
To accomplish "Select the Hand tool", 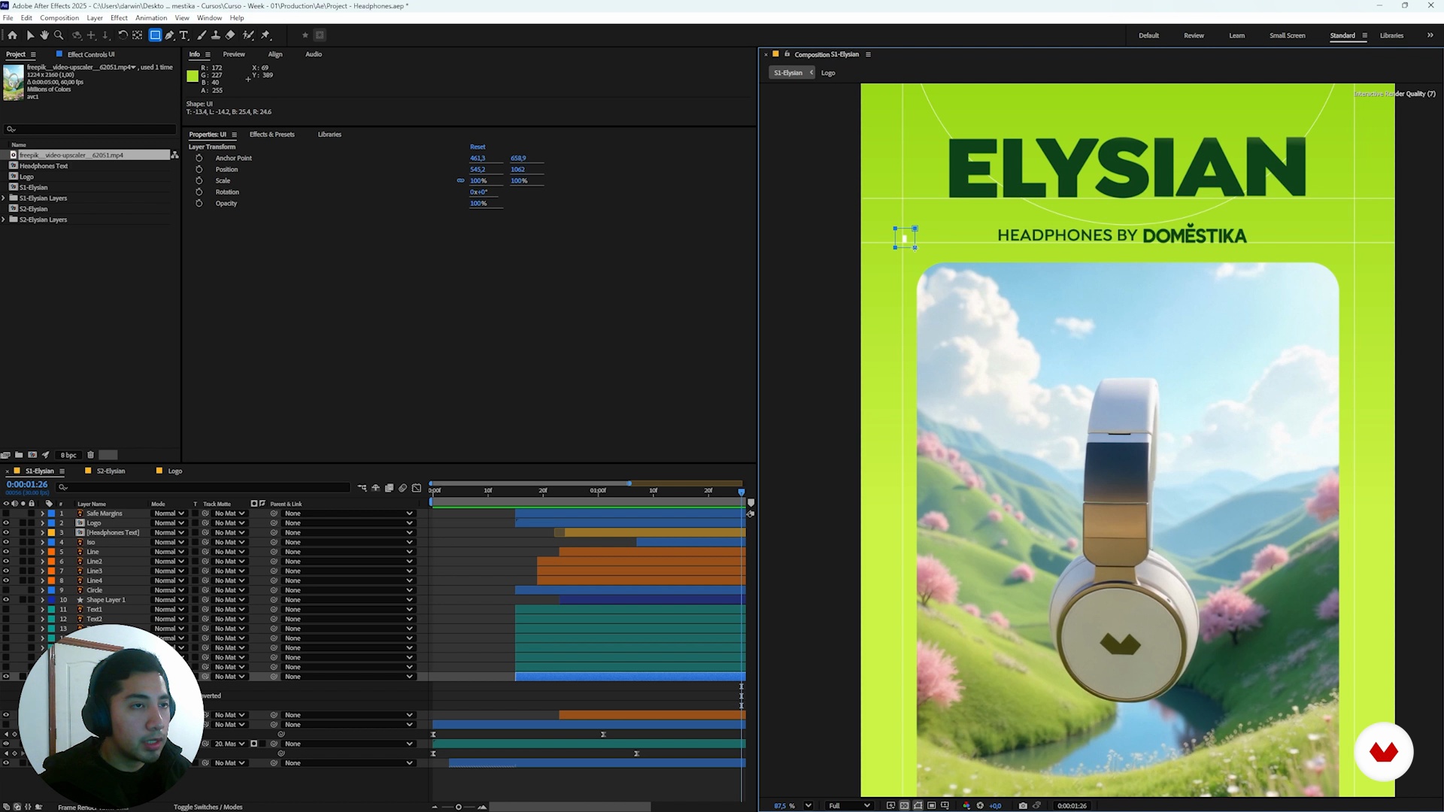I will [44, 35].
